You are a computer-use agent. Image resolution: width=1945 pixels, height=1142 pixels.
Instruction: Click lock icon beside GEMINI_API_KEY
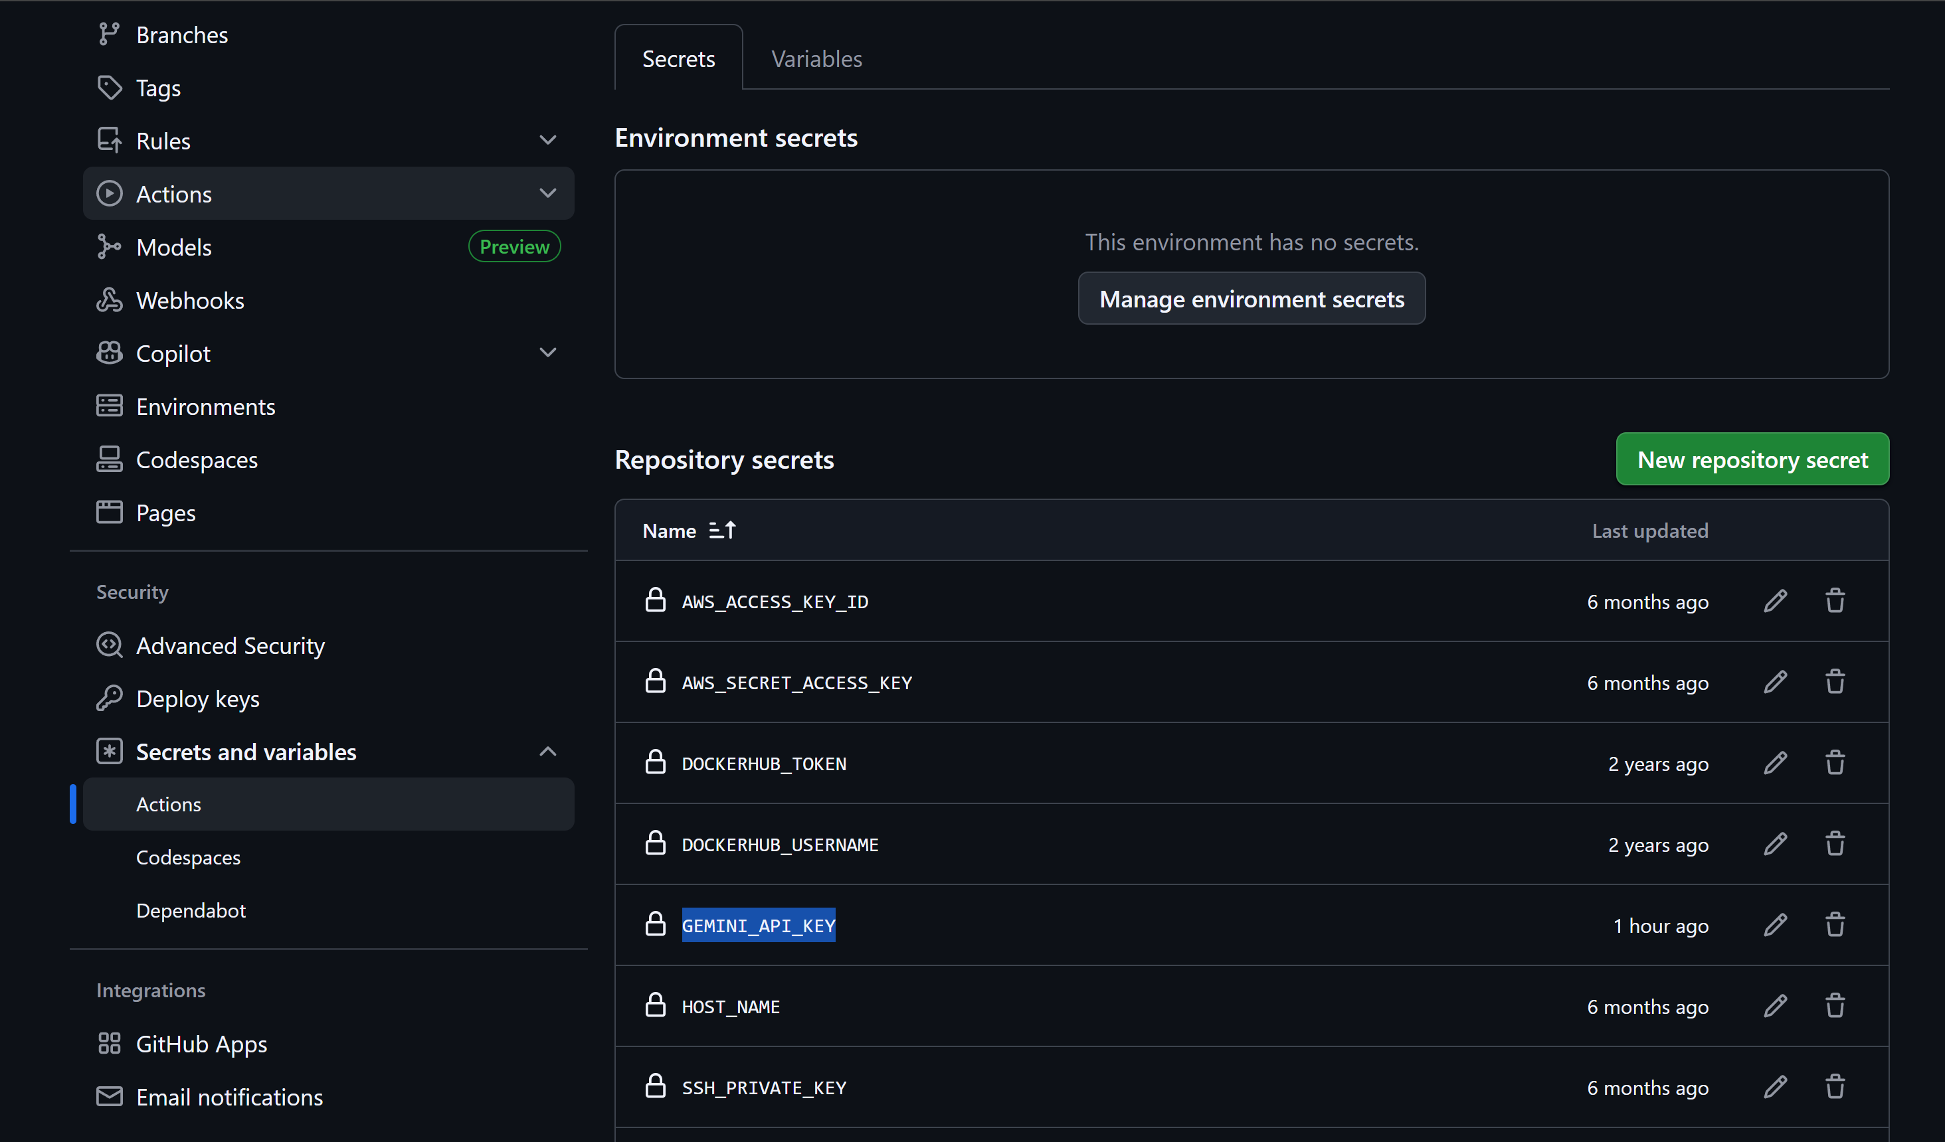(655, 924)
